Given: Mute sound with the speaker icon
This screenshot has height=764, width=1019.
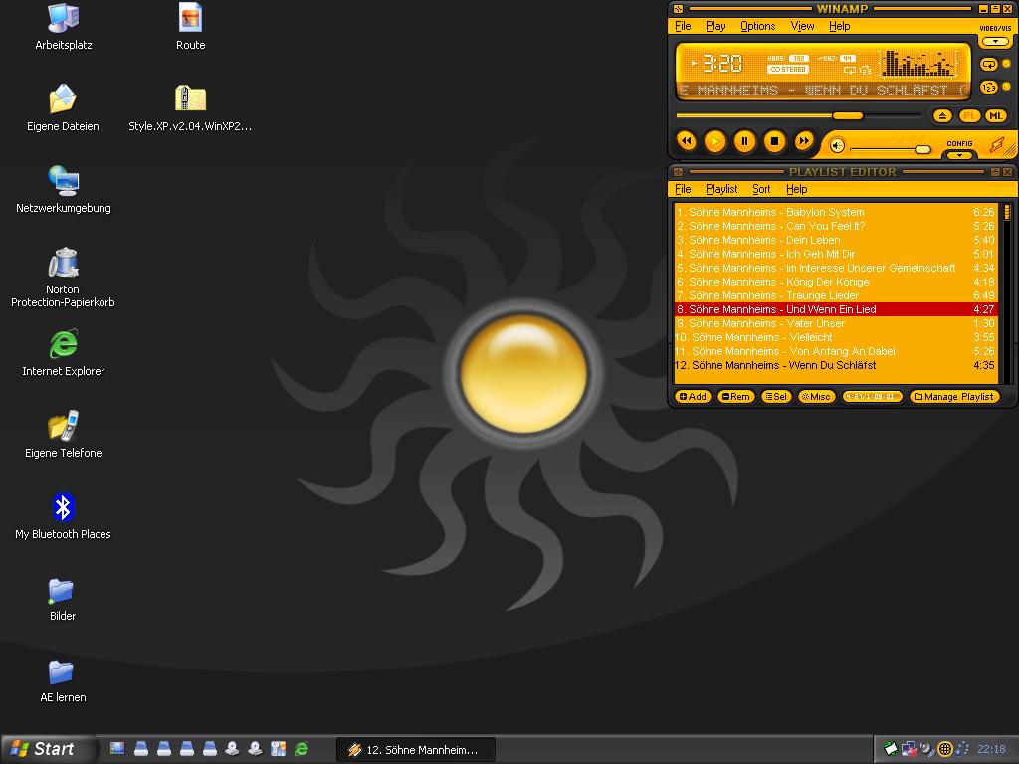Looking at the screenshot, I should (x=837, y=146).
